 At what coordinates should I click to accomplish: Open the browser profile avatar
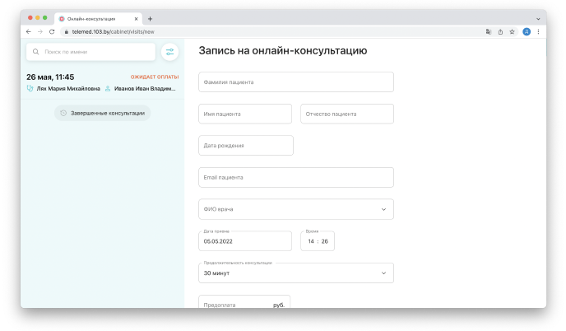527,31
